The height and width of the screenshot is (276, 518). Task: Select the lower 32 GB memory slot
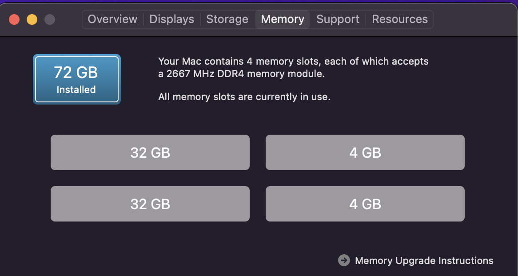point(150,204)
